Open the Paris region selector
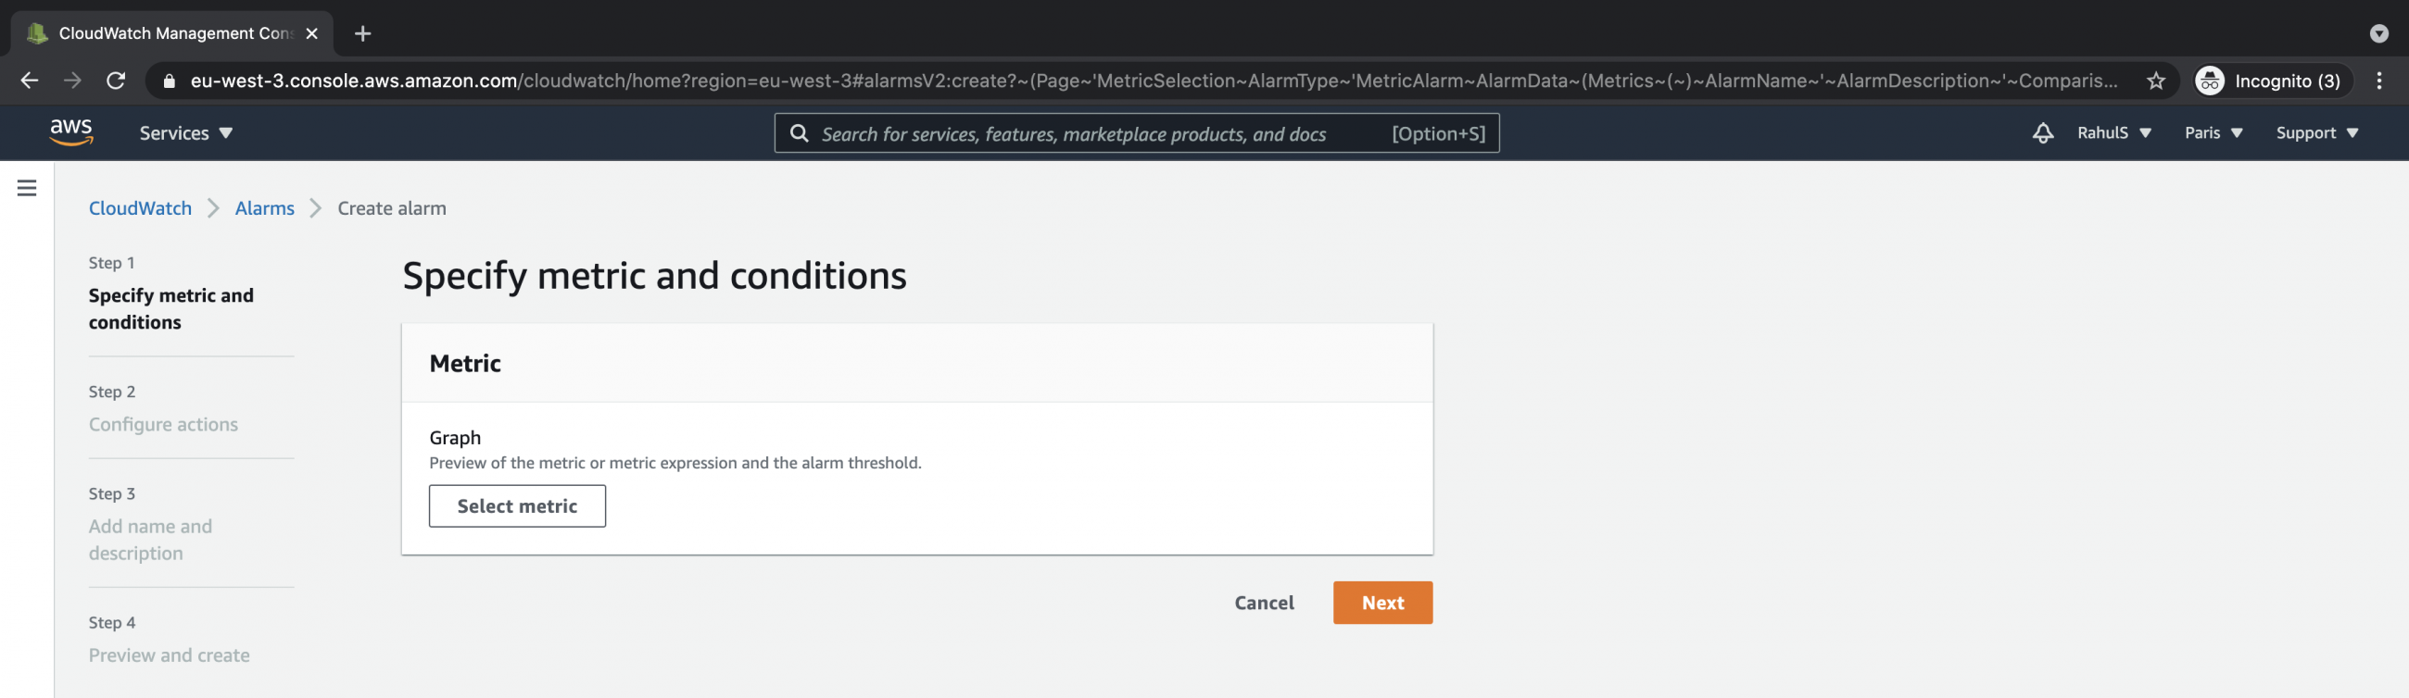This screenshot has width=2409, height=698. (x=2213, y=132)
